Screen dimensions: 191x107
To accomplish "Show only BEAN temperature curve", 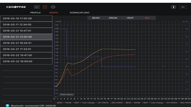I will tap(96, 18).
